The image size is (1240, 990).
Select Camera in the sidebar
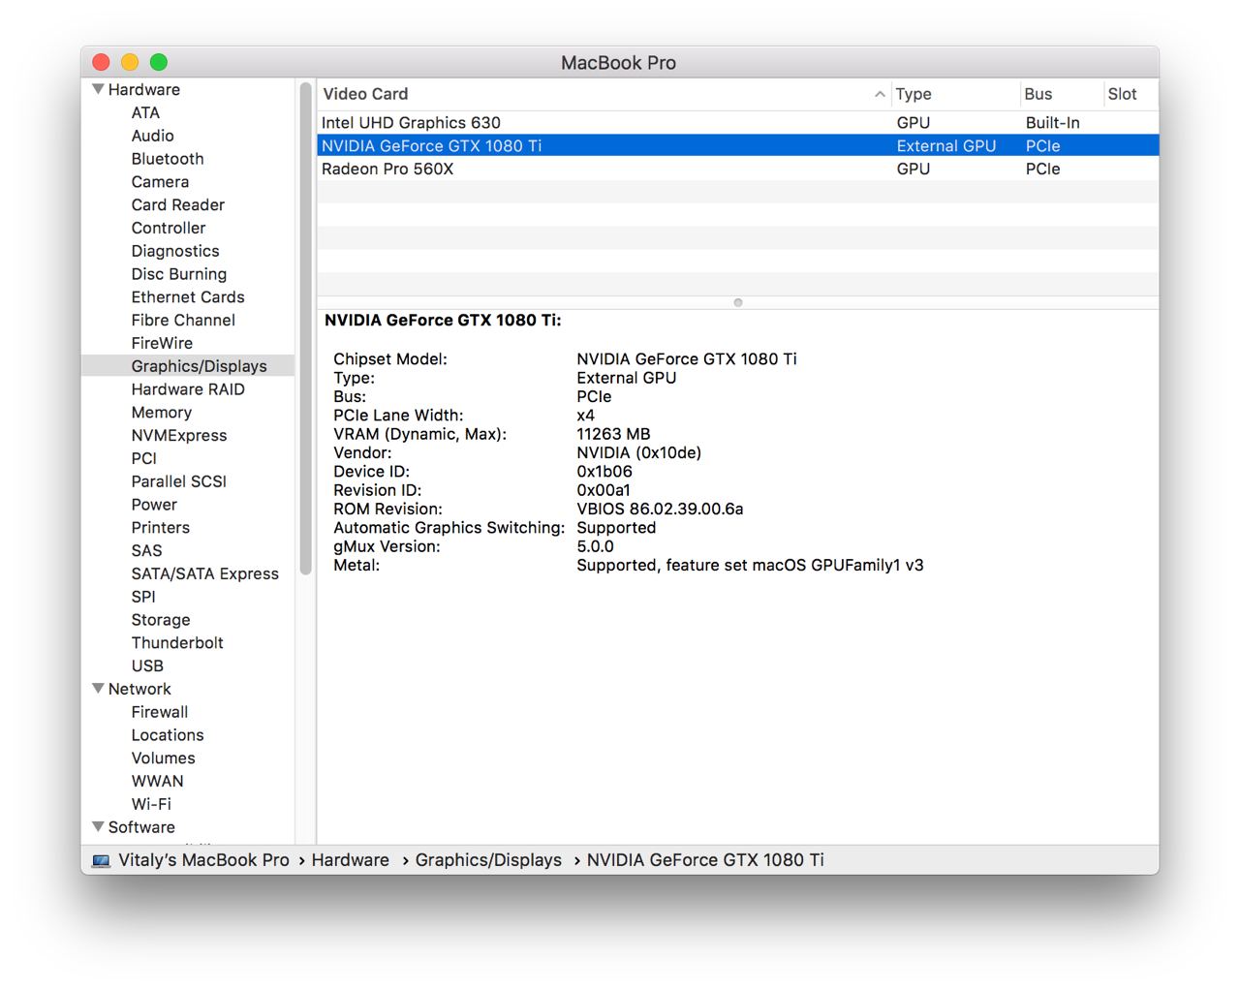pyautogui.click(x=160, y=182)
